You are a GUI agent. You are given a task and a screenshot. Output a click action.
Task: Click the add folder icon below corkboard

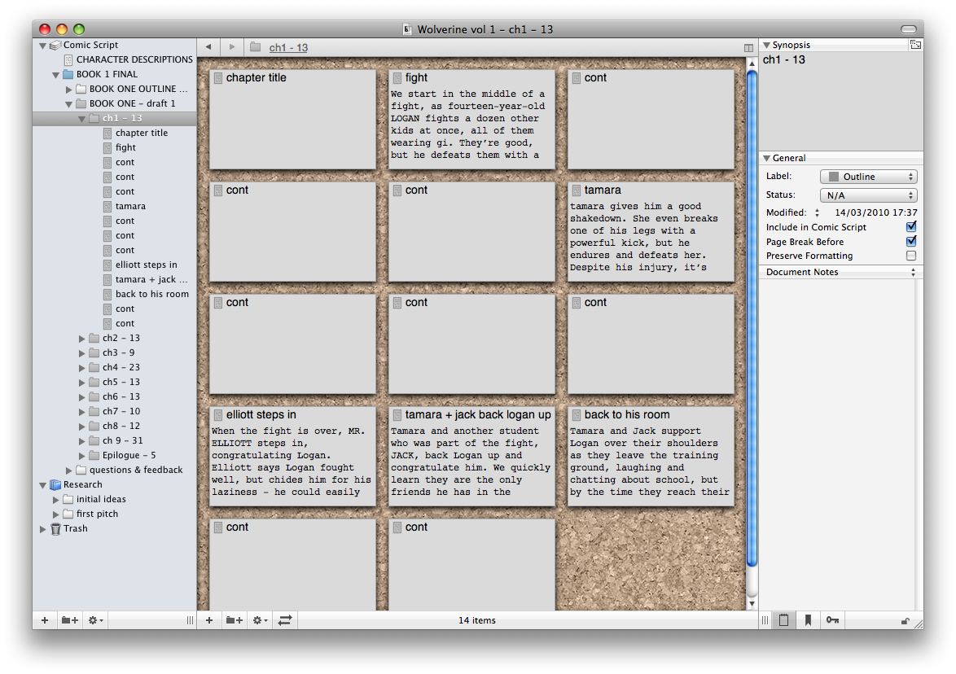point(234,620)
